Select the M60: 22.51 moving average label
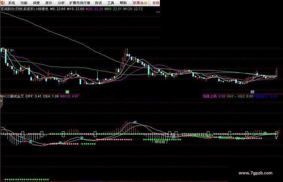 pyautogui.click(x=113, y=9)
